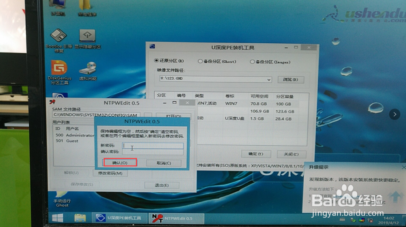The image size is (406, 227).
Task: Click into the new password field
Action: pos(153,146)
